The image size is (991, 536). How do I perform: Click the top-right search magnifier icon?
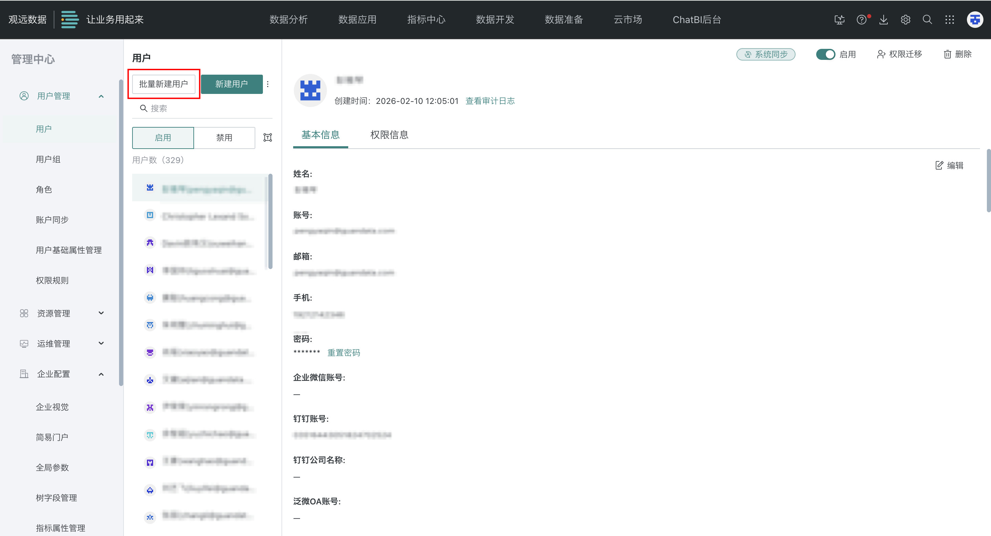point(927,20)
